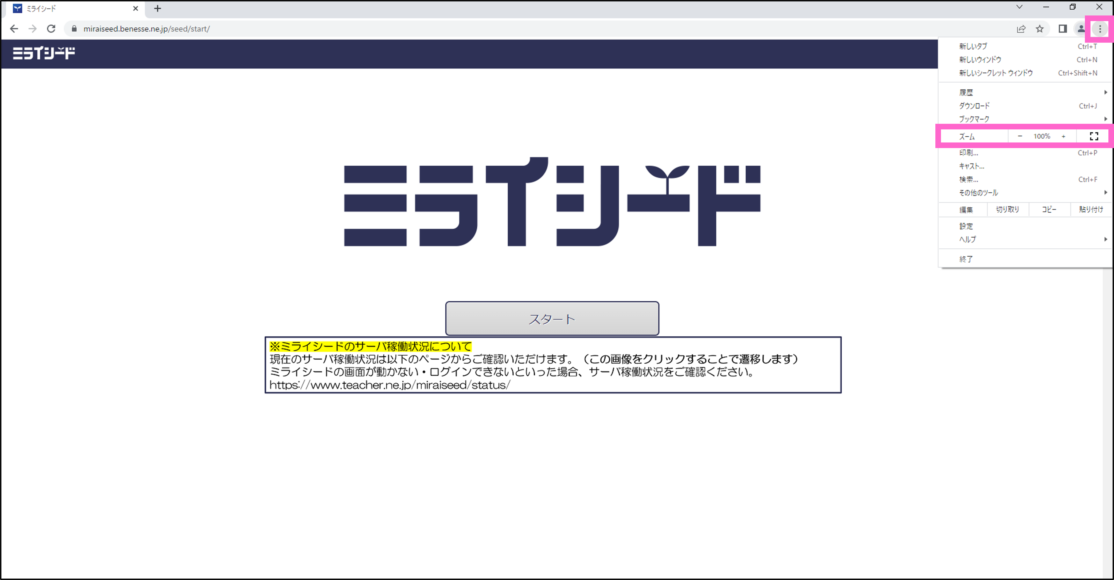The width and height of the screenshot is (1114, 580).
Task: Expand the ヘルプ submenu
Action: tap(1025, 239)
